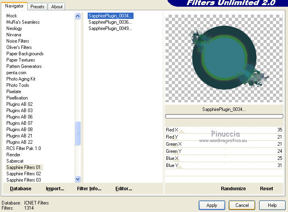This screenshot has width=288, height=212.
Task: Select Oliver's Filters category
Action: click(19, 47)
